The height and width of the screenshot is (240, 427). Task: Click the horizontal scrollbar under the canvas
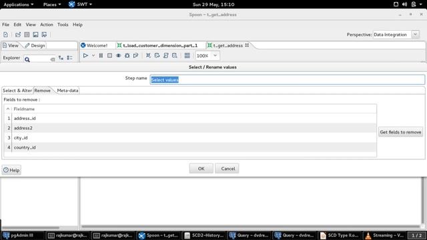(251, 227)
